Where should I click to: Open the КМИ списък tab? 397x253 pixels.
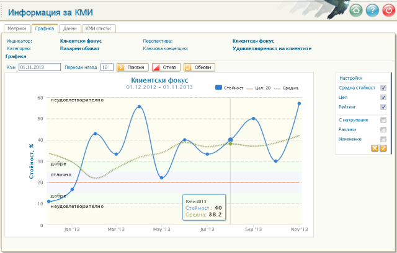coord(99,28)
